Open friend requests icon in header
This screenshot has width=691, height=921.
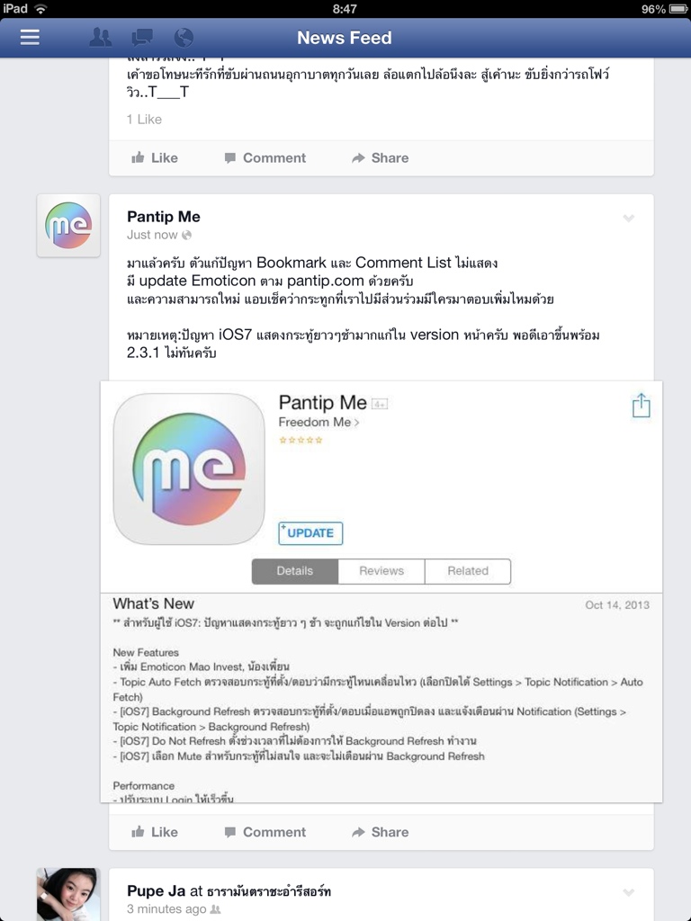tap(101, 38)
